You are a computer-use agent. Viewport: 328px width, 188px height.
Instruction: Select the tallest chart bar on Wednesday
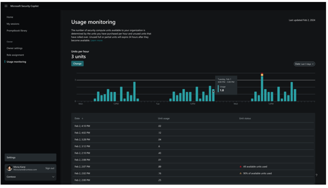(262, 89)
